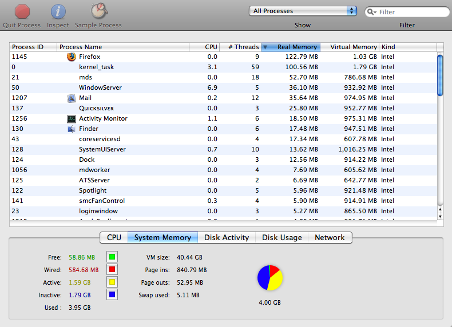Click the 1,016.25 MB virtual memory value

358,150
